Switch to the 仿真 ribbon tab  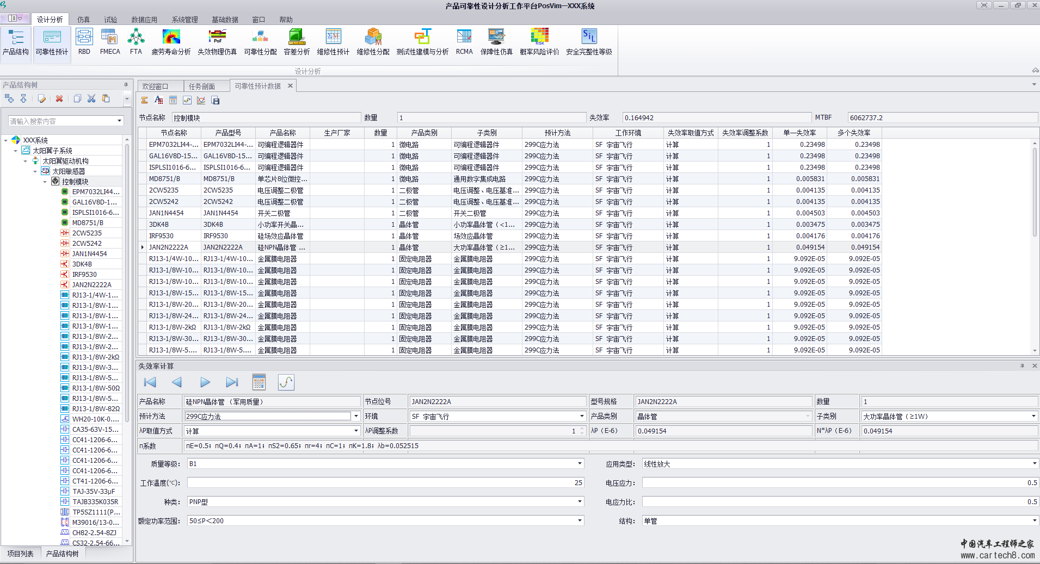coord(83,20)
